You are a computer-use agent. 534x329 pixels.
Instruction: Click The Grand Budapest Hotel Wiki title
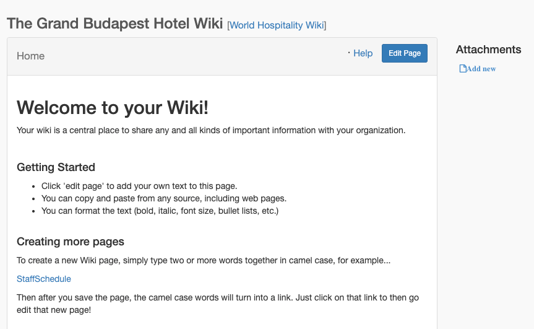pos(114,24)
